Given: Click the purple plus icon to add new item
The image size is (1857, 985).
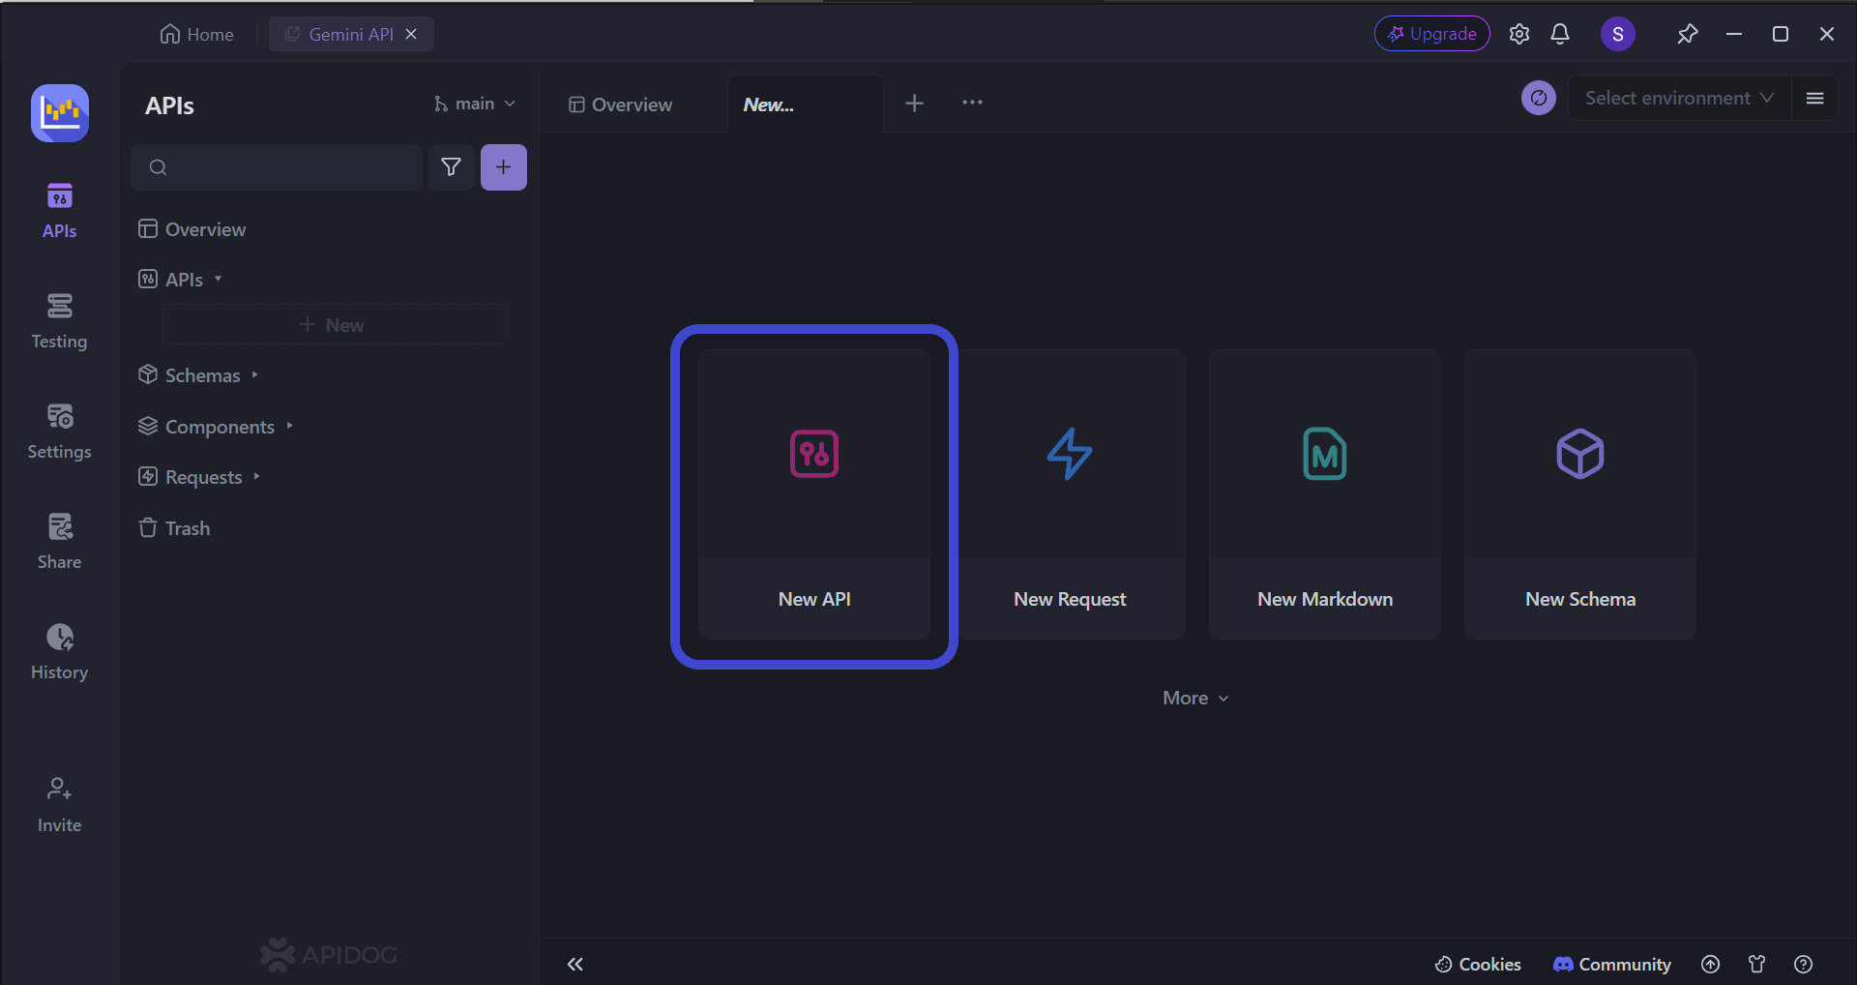Looking at the screenshot, I should click(x=503, y=166).
